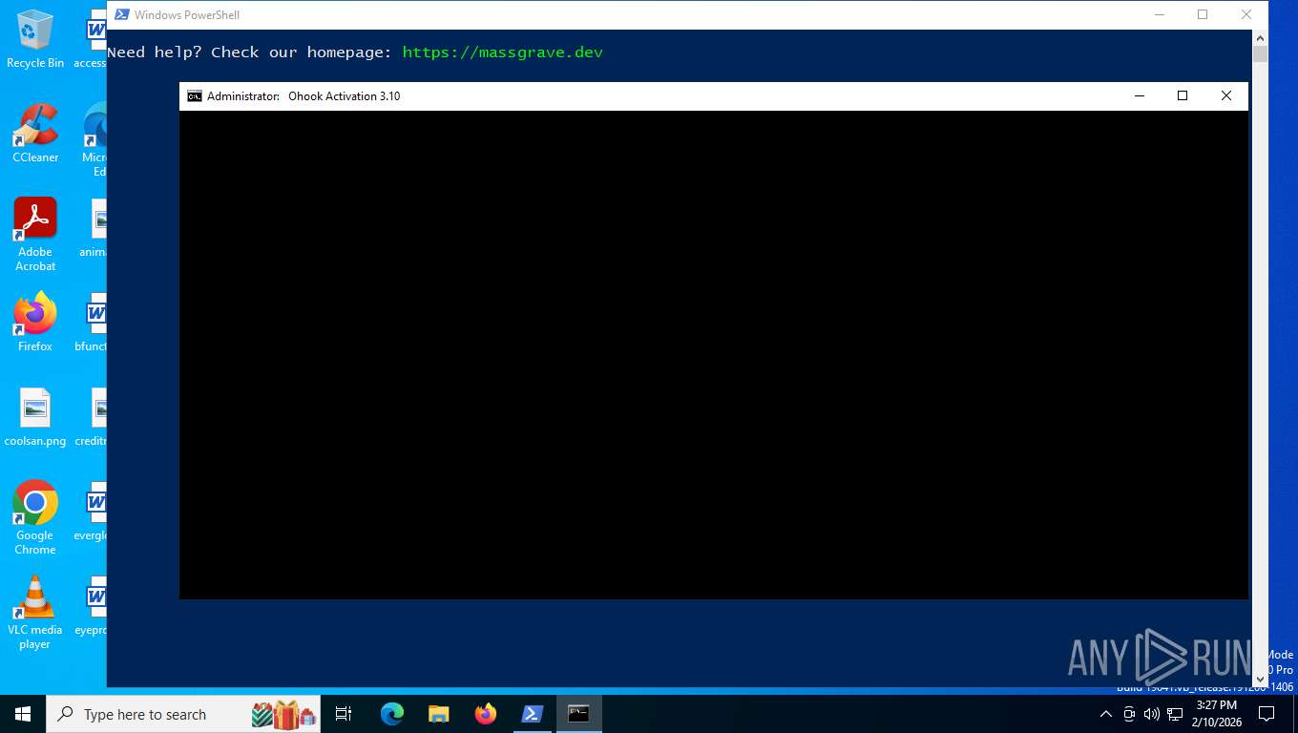The width and height of the screenshot is (1298, 733).
Task: Open Task View on the taskbar
Action: click(x=344, y=714)
